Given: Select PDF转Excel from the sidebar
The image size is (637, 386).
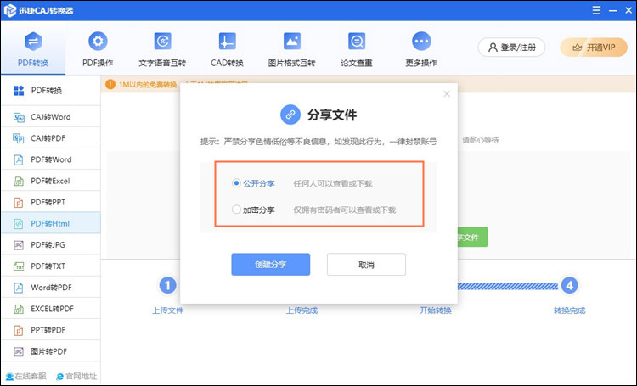Looking at the screenshot, I should pyautogui.click(x=50, y=181).
